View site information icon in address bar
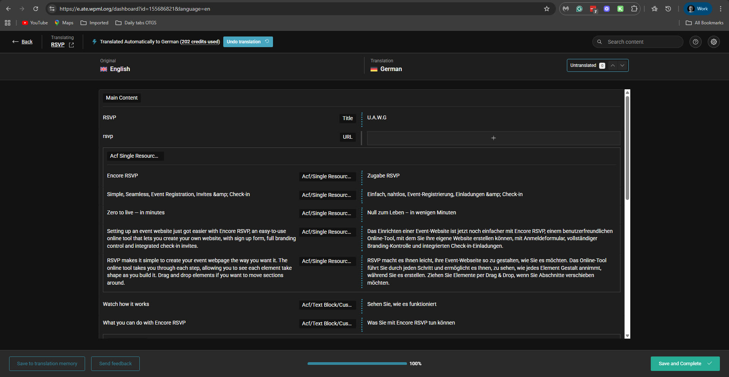729x377 pixels. tap(52, 9)
